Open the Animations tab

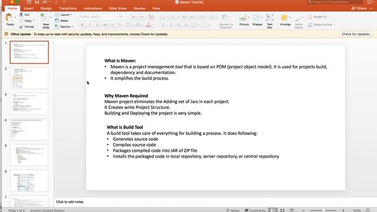pos(92,8)
